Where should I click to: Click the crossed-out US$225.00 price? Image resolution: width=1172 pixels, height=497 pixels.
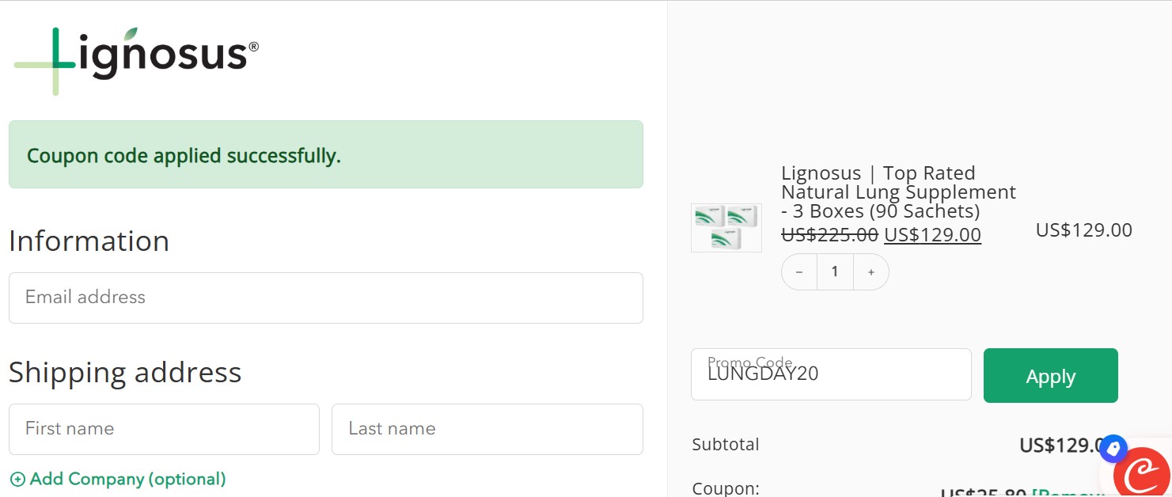[829, 234]
